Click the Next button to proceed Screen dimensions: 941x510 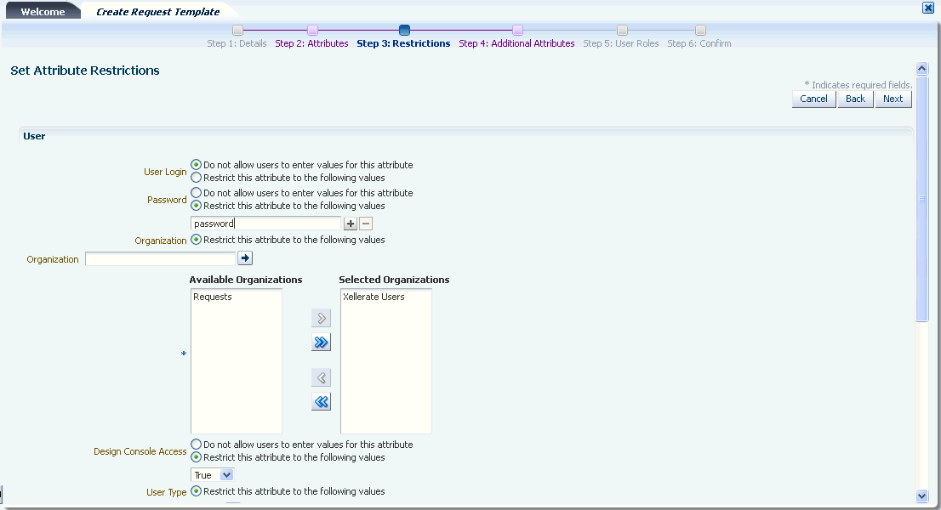(893, 98)
